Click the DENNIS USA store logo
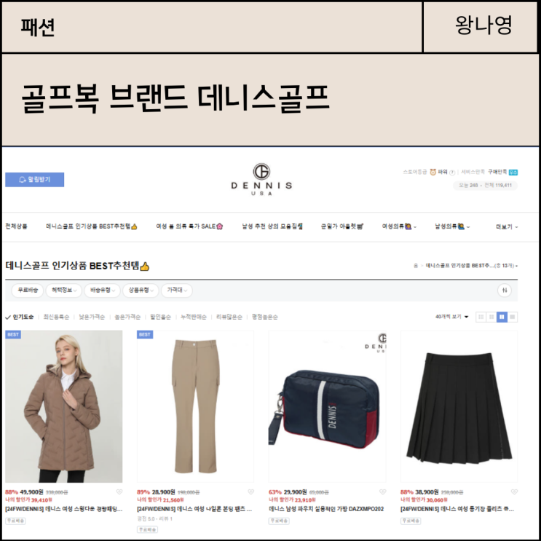Screen dimensions: 541x541 coord(261,179)
